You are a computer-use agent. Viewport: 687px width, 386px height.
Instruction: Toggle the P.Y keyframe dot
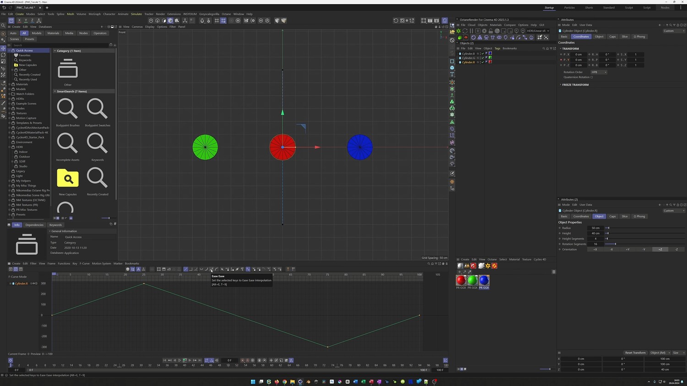(561, 60)
